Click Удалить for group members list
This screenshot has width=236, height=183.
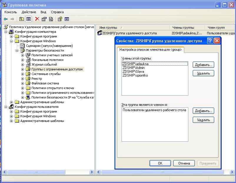click(203, 73)
